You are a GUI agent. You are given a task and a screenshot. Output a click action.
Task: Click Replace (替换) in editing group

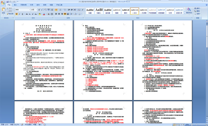[197, 11]
